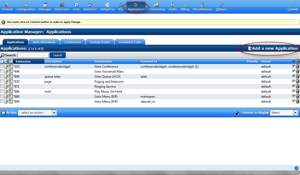Click trash icon for extension *444
The image size is (300, 175).
click(298, 72)
